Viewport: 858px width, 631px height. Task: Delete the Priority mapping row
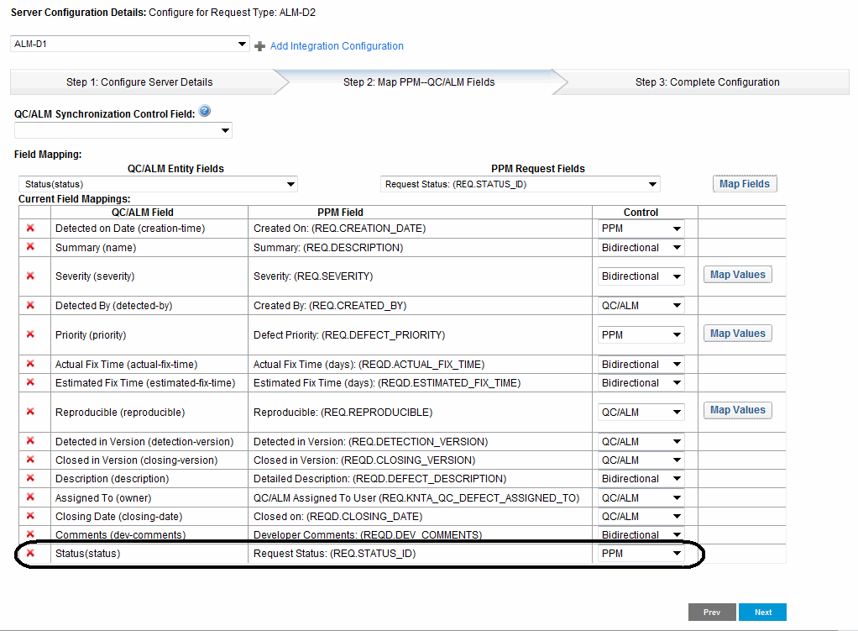(x=30, y=334)
